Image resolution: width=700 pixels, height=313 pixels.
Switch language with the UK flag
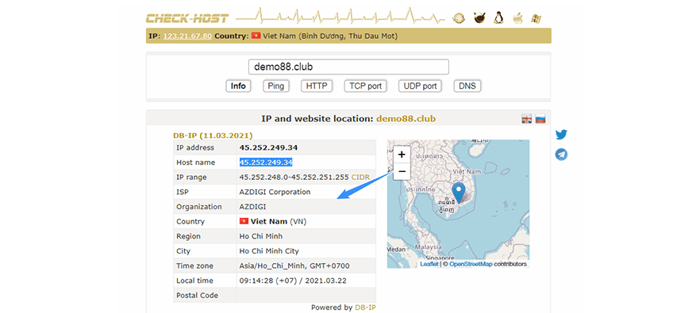[x=527, y=119]
